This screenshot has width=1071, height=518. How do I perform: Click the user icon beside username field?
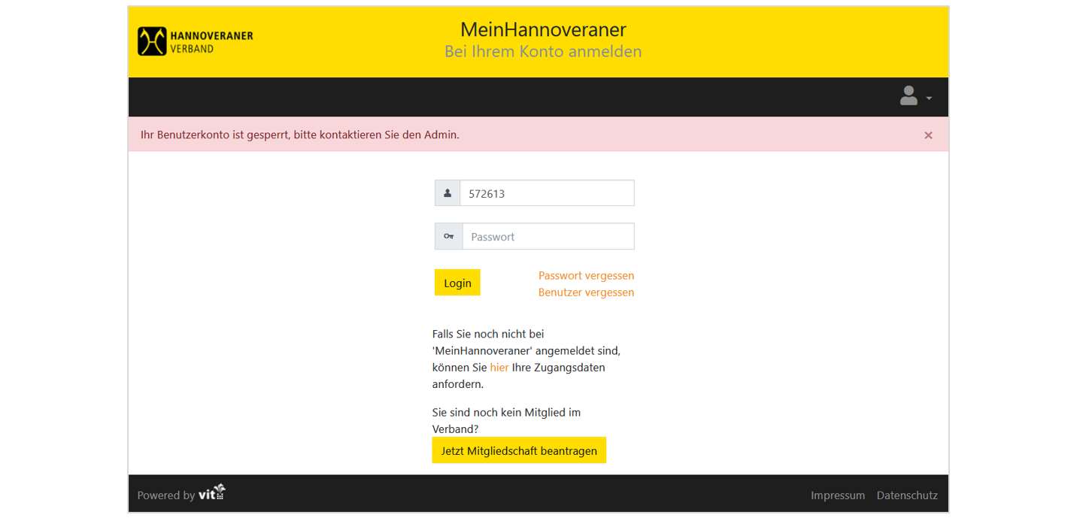tap(448, 193)
